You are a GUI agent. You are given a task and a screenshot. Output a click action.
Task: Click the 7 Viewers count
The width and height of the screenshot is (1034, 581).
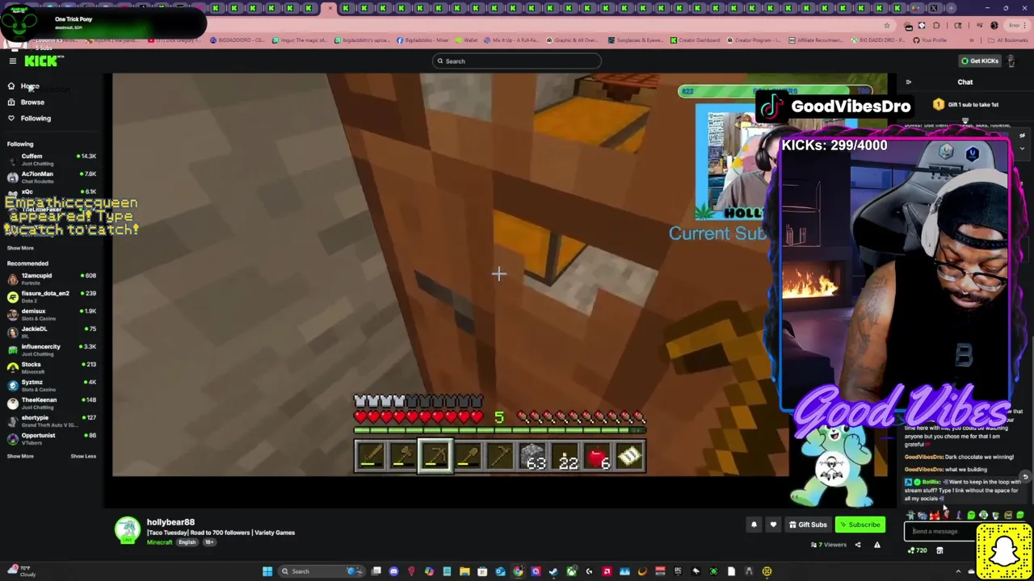(830, 545)
